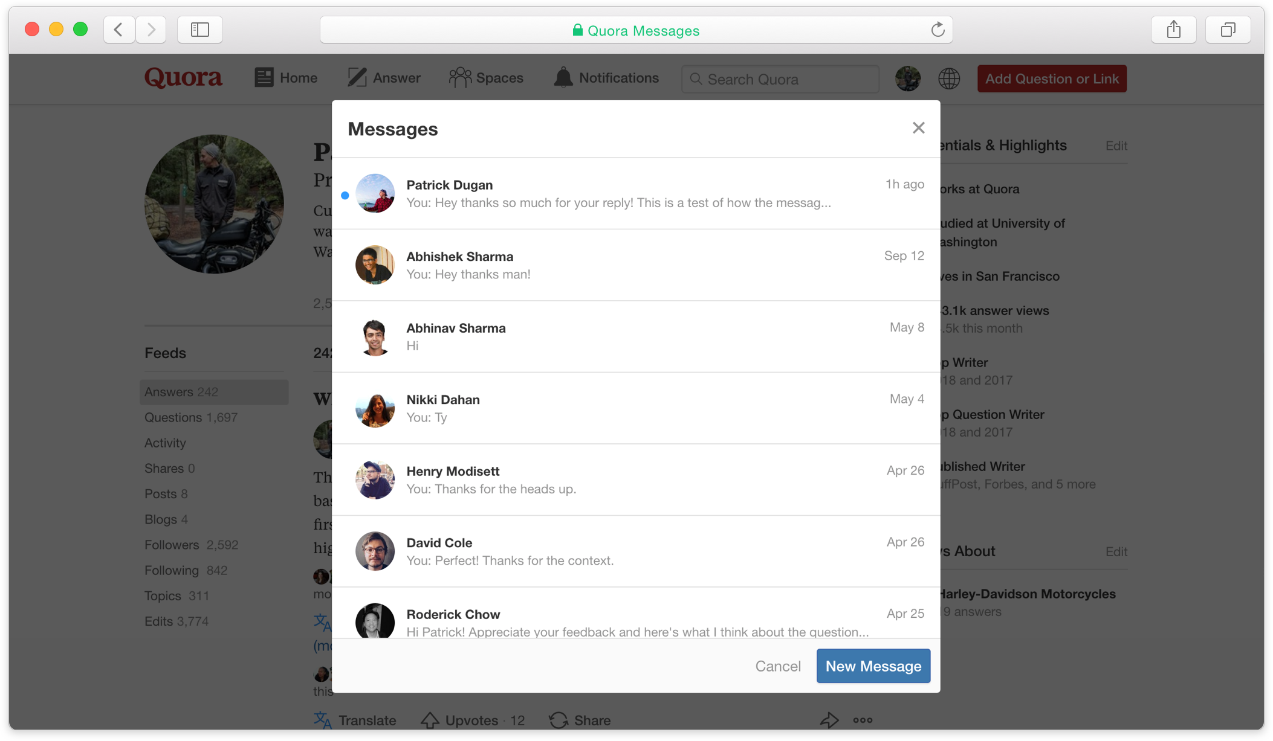This screenshot has height=741, width=1273.
Task: Click David Cole's avatar photo
Action: point(375,551)
